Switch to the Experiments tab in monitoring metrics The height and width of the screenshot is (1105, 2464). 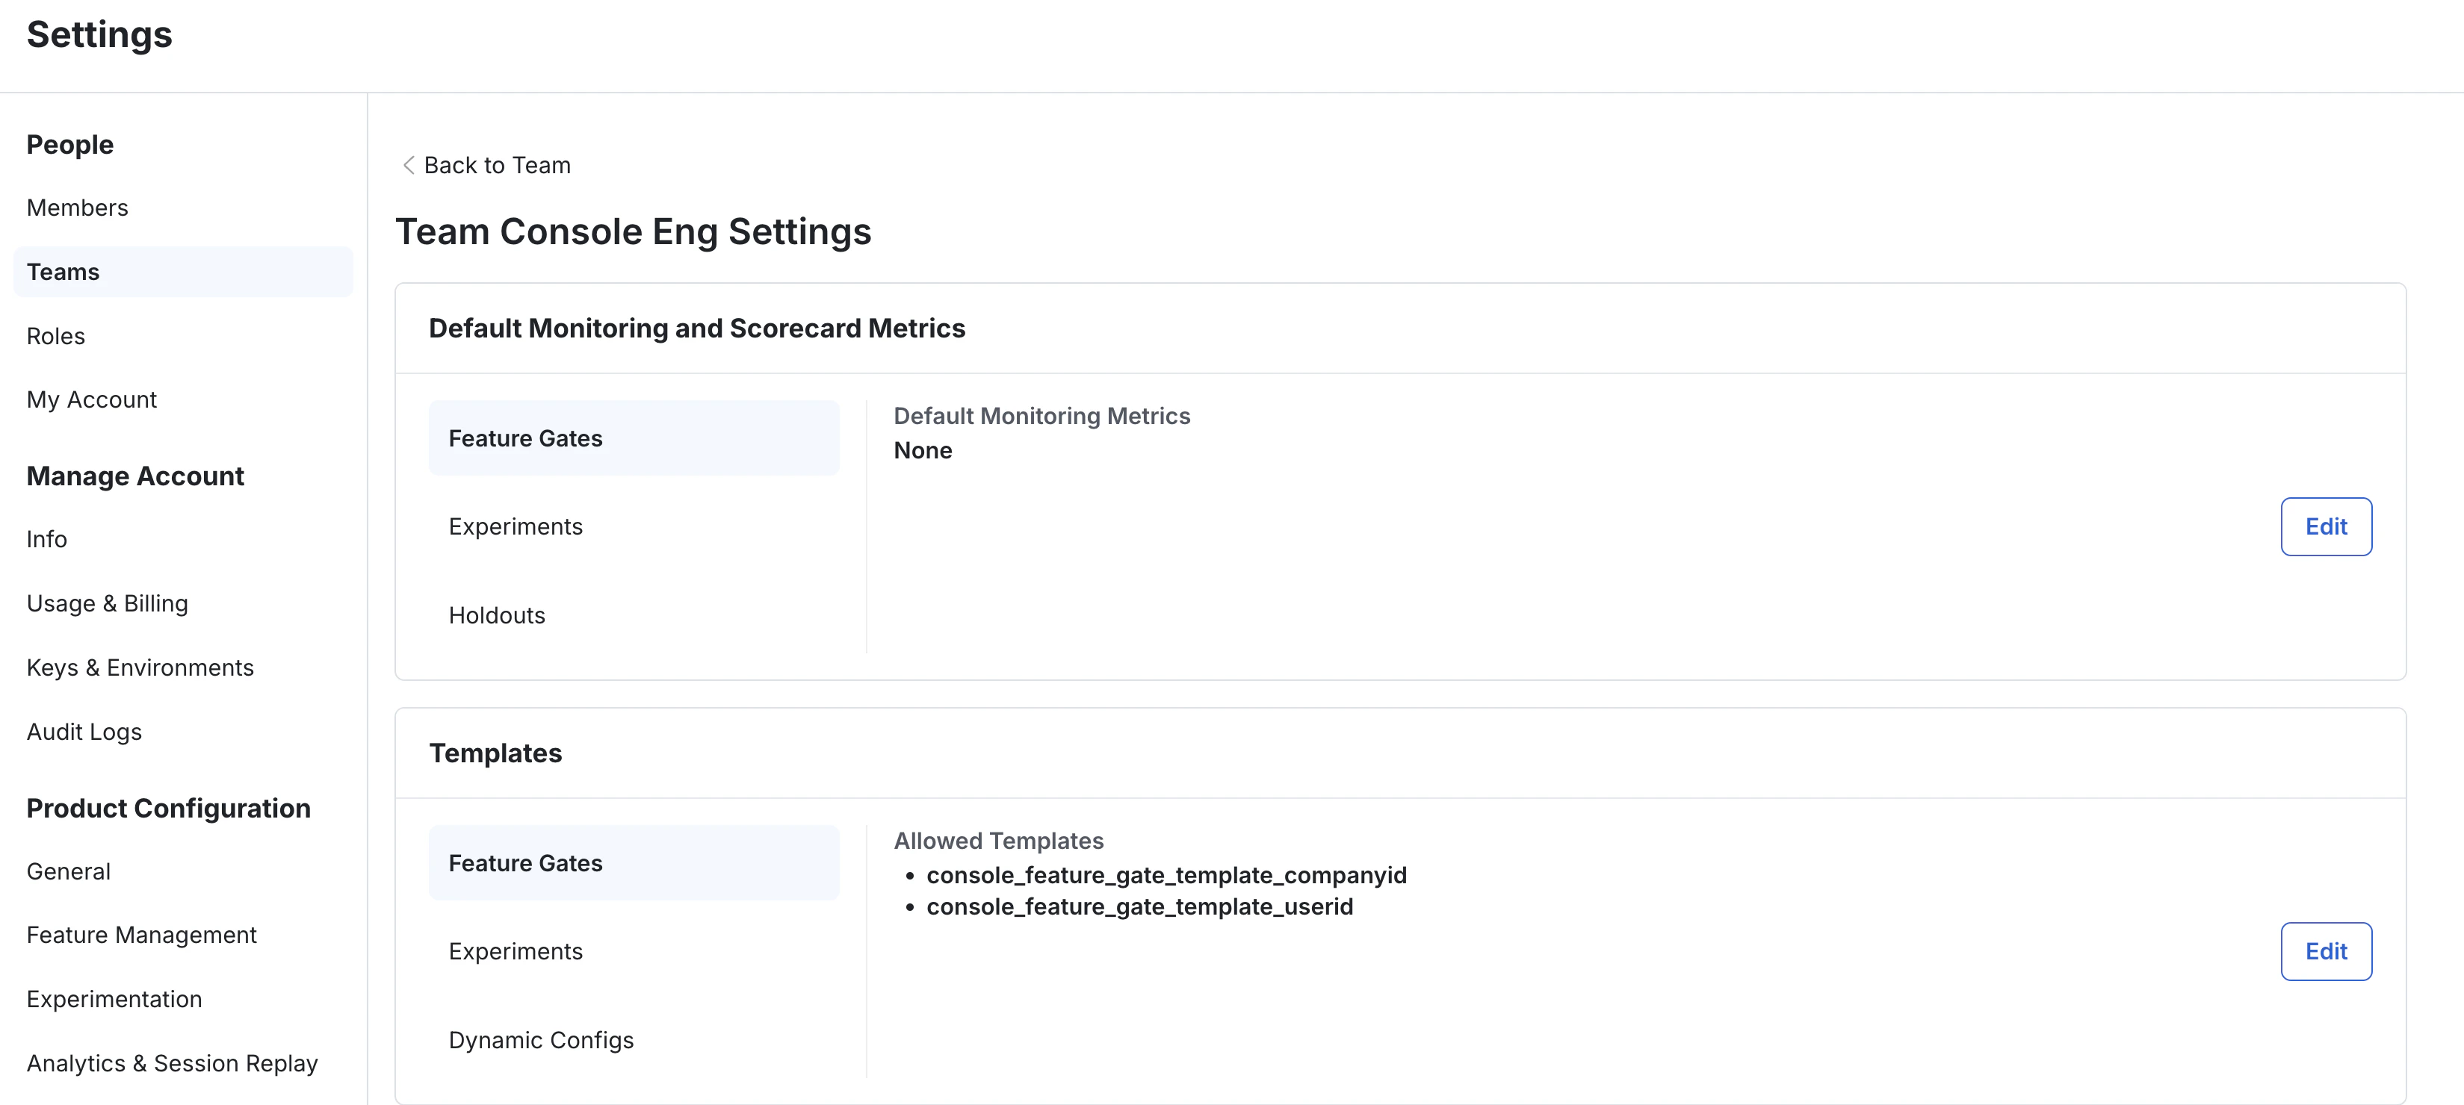(516, 526)
